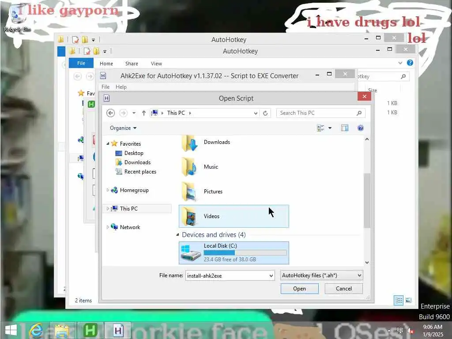
Task: Select the Videos folder
Action: (234, 216)
